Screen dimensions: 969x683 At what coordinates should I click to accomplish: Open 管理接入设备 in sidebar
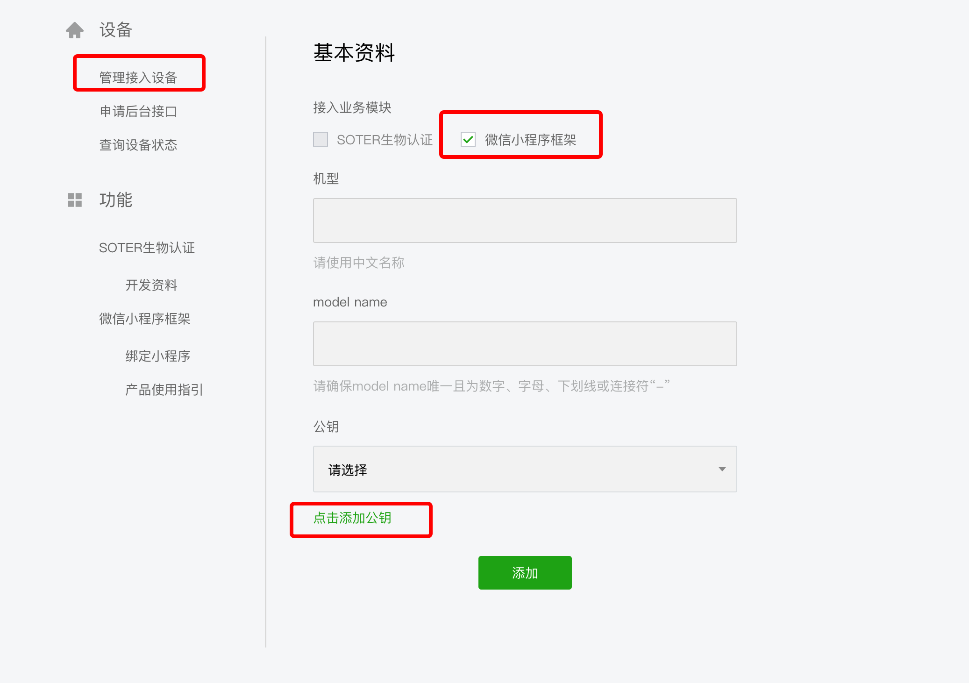click(138, 78)
